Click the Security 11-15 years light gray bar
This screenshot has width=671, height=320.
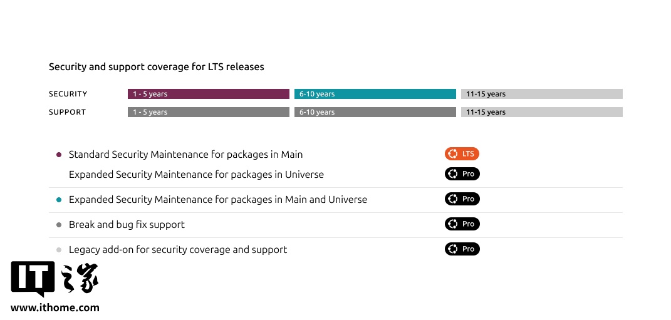pyautogui.click(x=541, y=94)
